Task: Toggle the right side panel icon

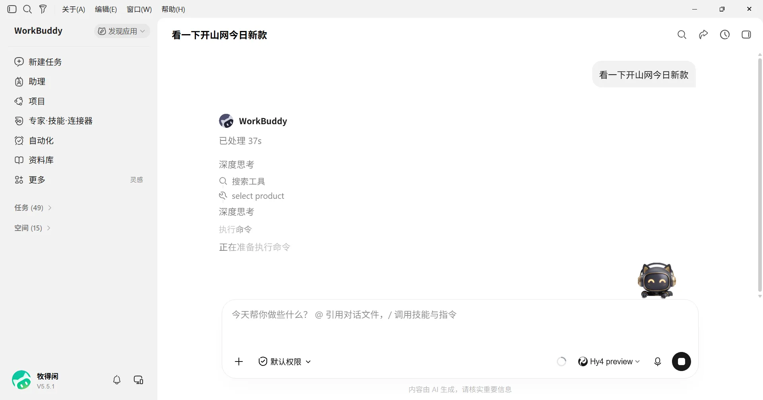Action: pos(746,35)
